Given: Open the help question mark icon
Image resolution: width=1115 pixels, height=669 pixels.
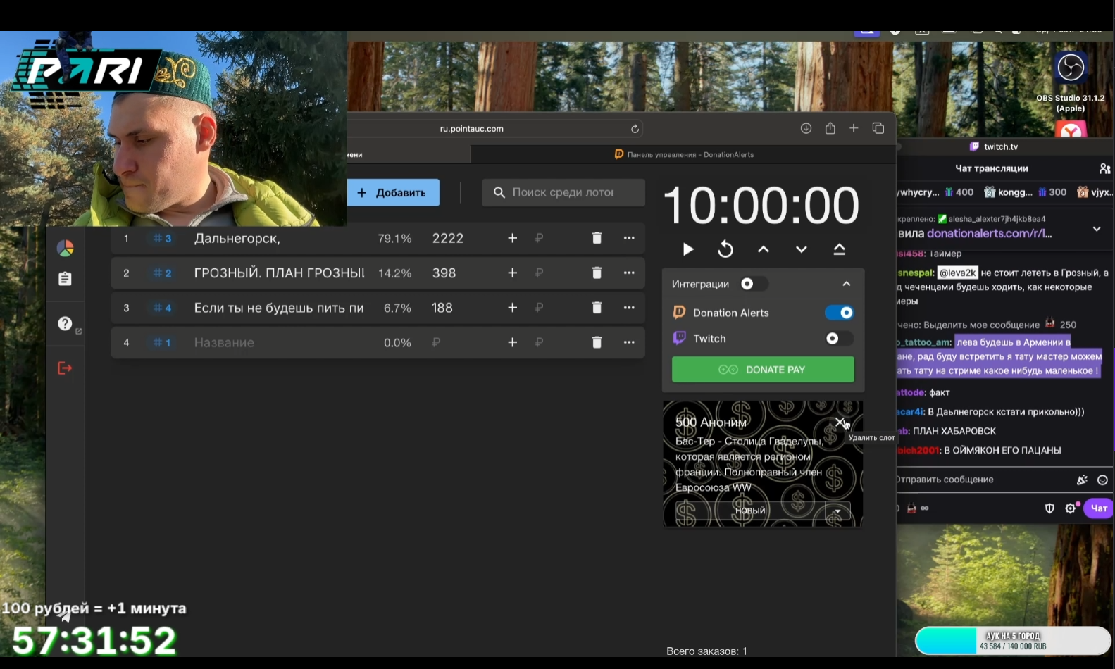Looking at the screenshot, I should coord(66,324).
